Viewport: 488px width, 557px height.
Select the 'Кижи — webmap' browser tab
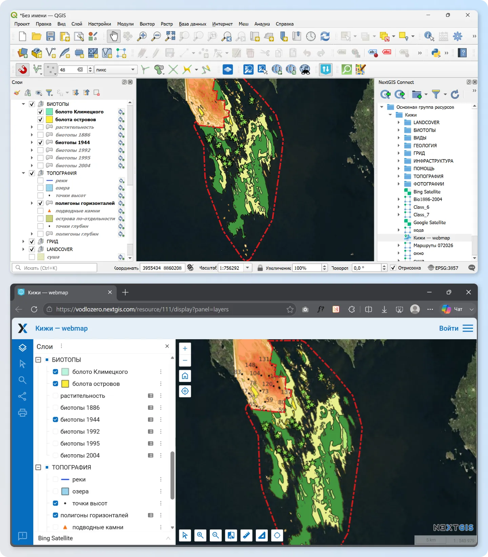coord(65,292)
